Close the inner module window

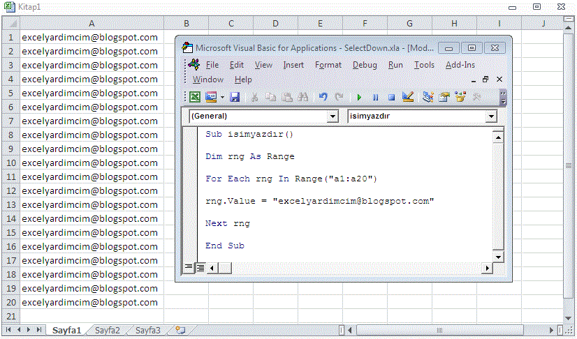coord(499,80)
